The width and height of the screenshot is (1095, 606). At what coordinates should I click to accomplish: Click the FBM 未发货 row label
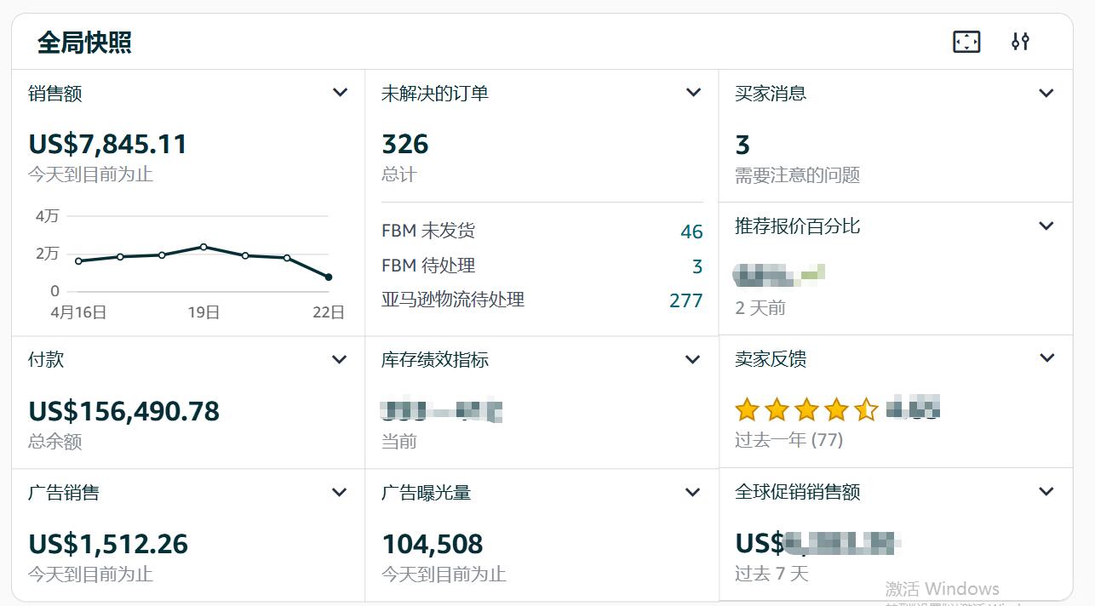coord(428,231)
